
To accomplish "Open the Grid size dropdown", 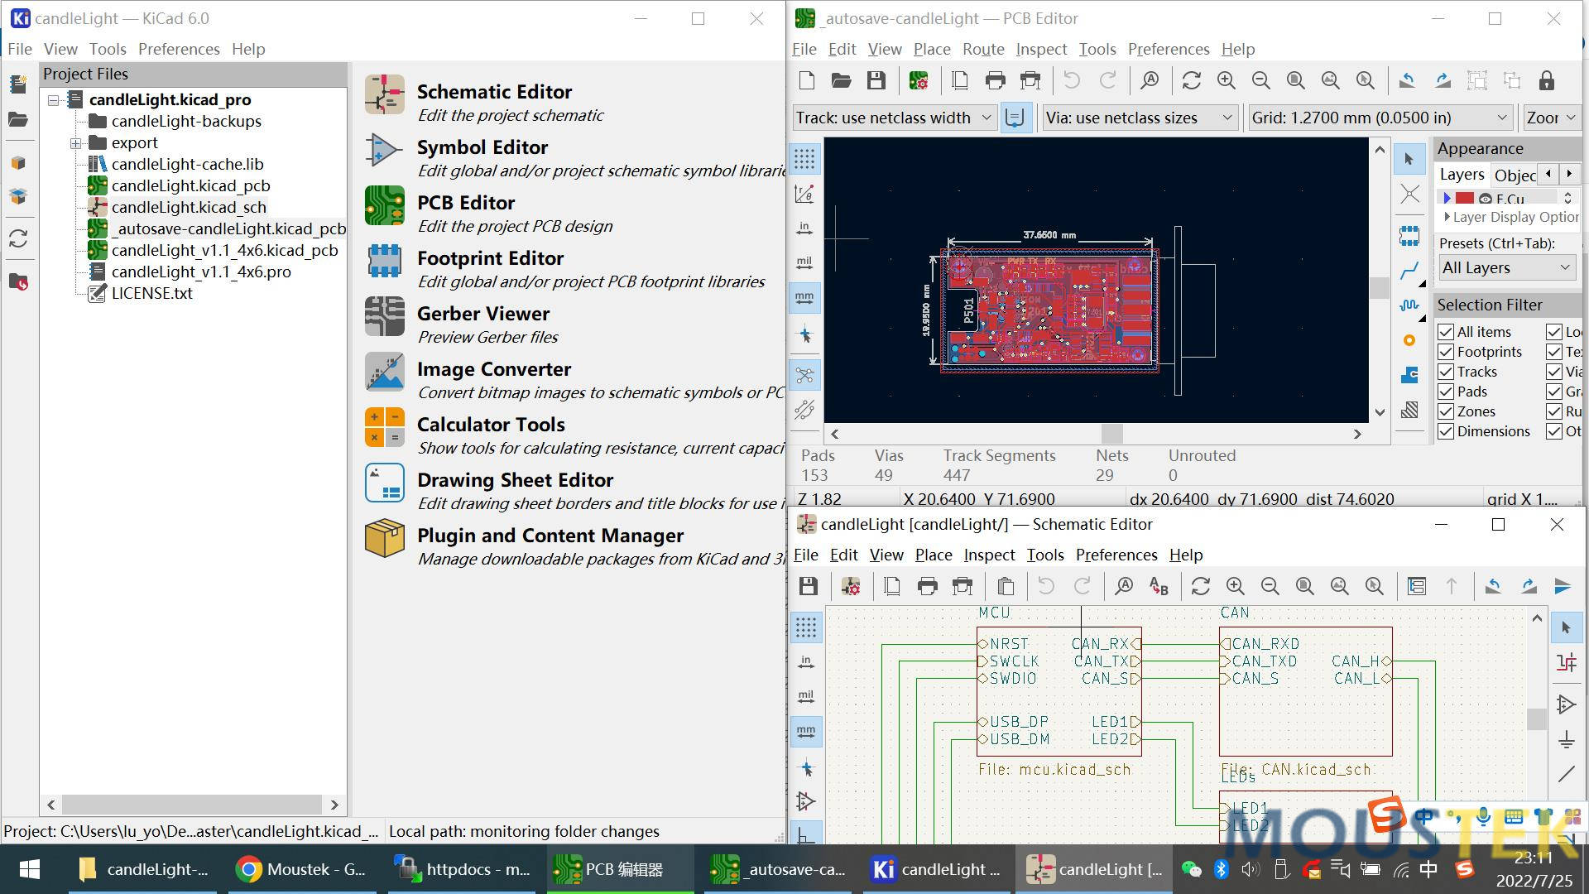I will (x=1380, y=118).
